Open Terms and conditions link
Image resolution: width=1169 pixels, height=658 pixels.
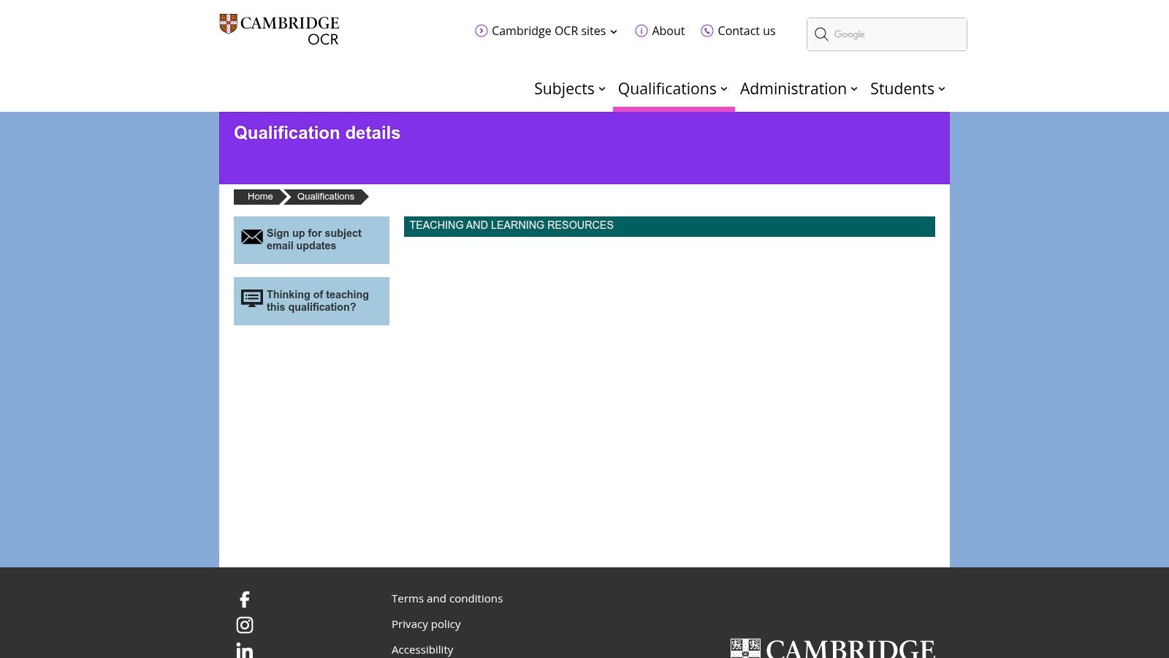click(x=447, y=598)
